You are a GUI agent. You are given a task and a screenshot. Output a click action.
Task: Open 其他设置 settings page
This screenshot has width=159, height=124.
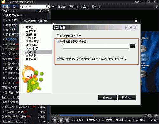(31, 59)
